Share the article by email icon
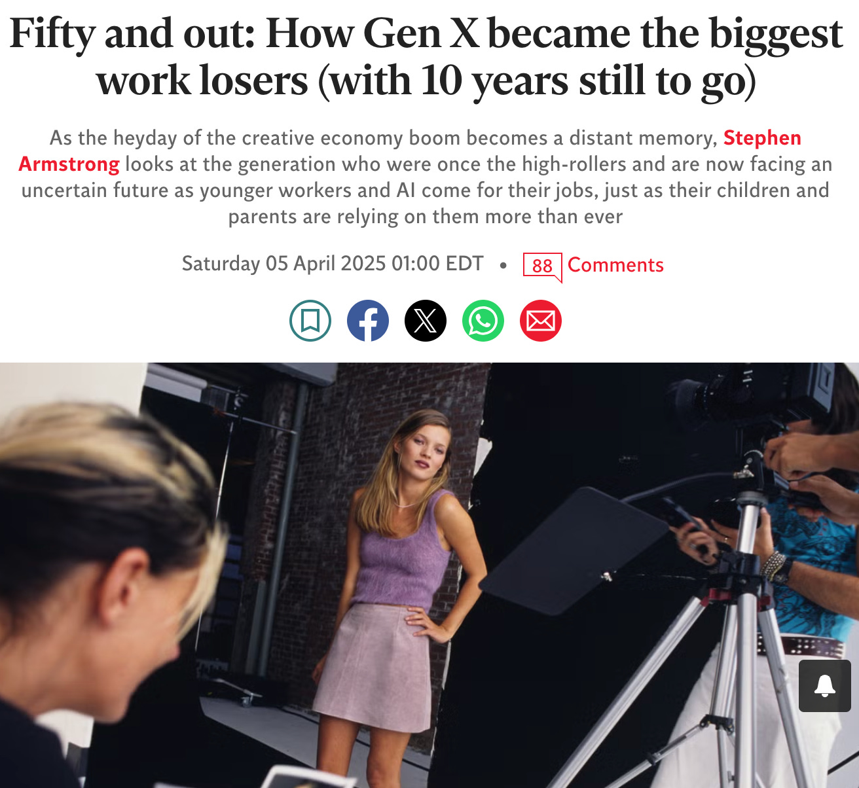Screen dimensions: 859x788 point(541,321)
